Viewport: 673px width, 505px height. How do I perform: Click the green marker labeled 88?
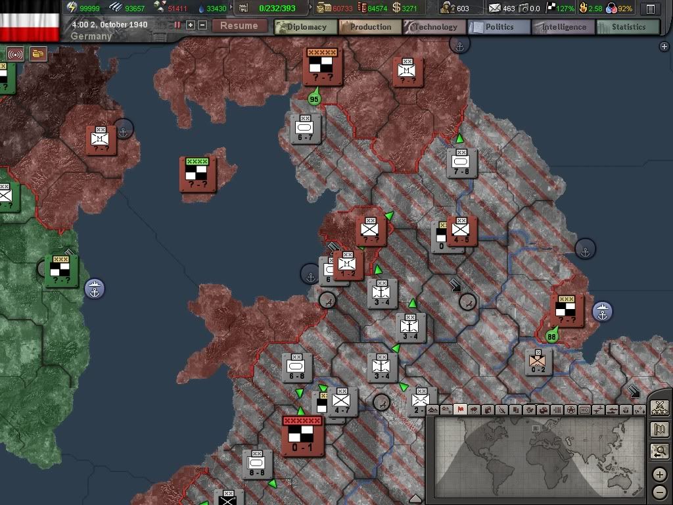point(552,336)
